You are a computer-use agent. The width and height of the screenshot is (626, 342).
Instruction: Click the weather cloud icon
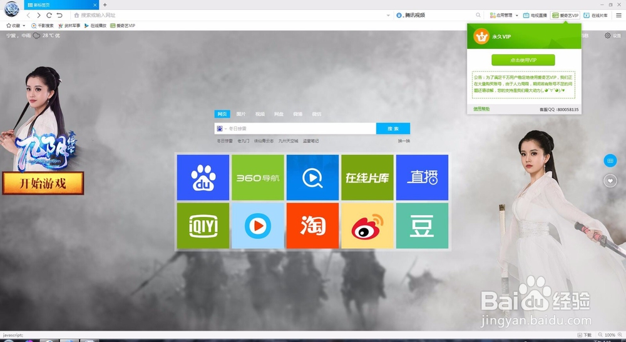pyautogui.click(x=36, y=36)
